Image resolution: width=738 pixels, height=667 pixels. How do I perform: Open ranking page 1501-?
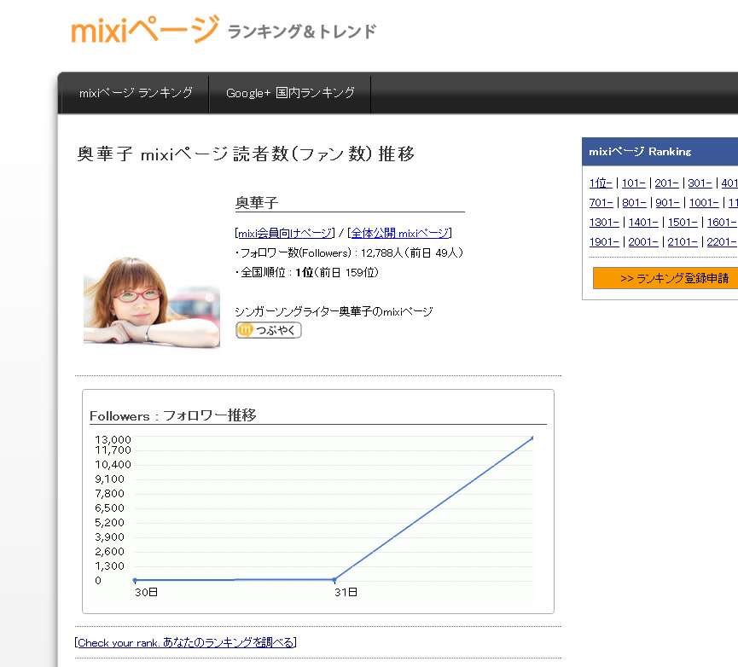point(683,222)
